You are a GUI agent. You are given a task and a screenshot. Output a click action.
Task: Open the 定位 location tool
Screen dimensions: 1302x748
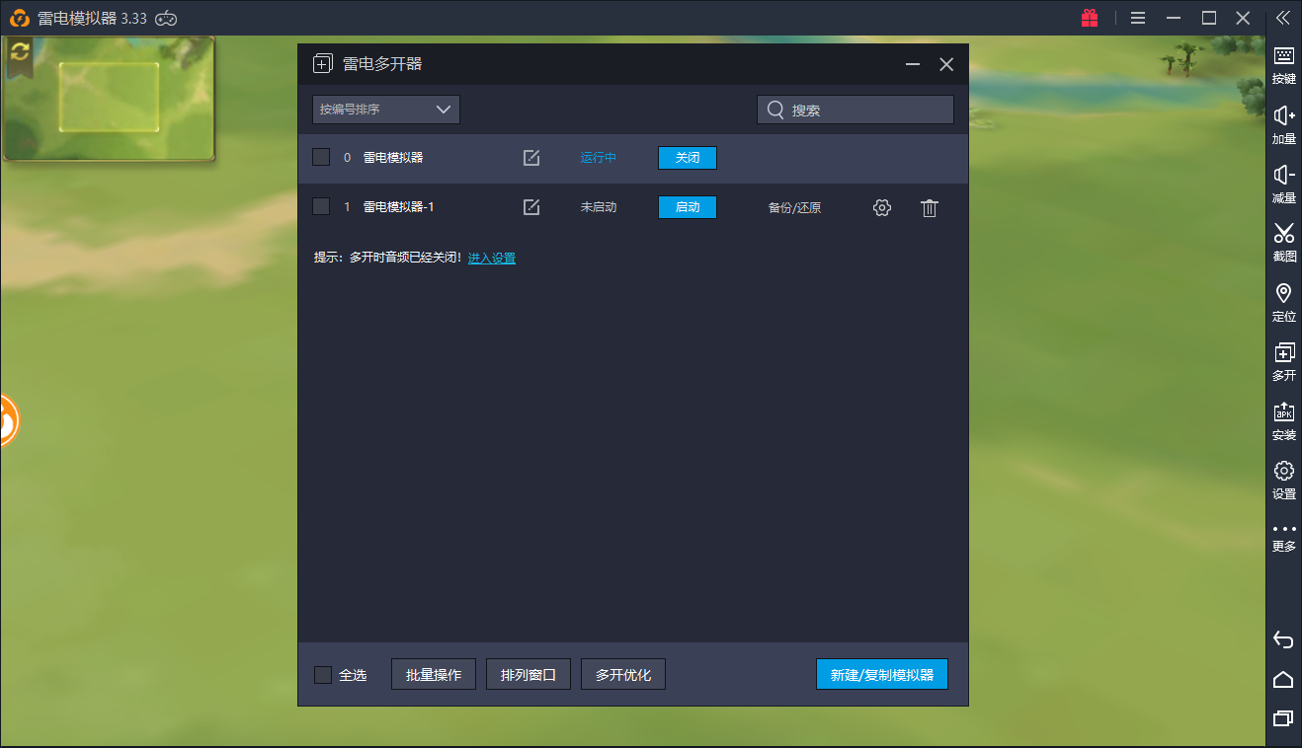point(1283,303)
